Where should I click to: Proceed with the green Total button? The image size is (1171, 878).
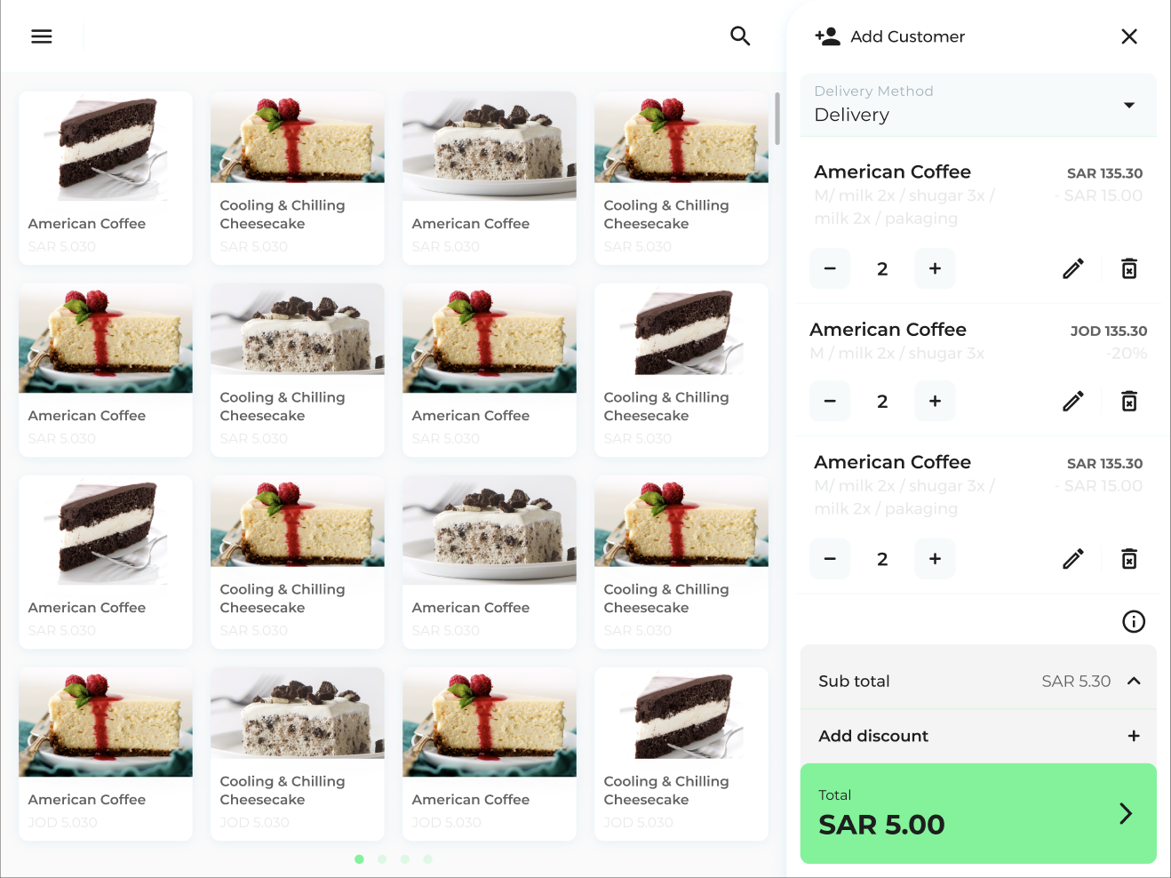pyautogui.click(x=978, y=813)
